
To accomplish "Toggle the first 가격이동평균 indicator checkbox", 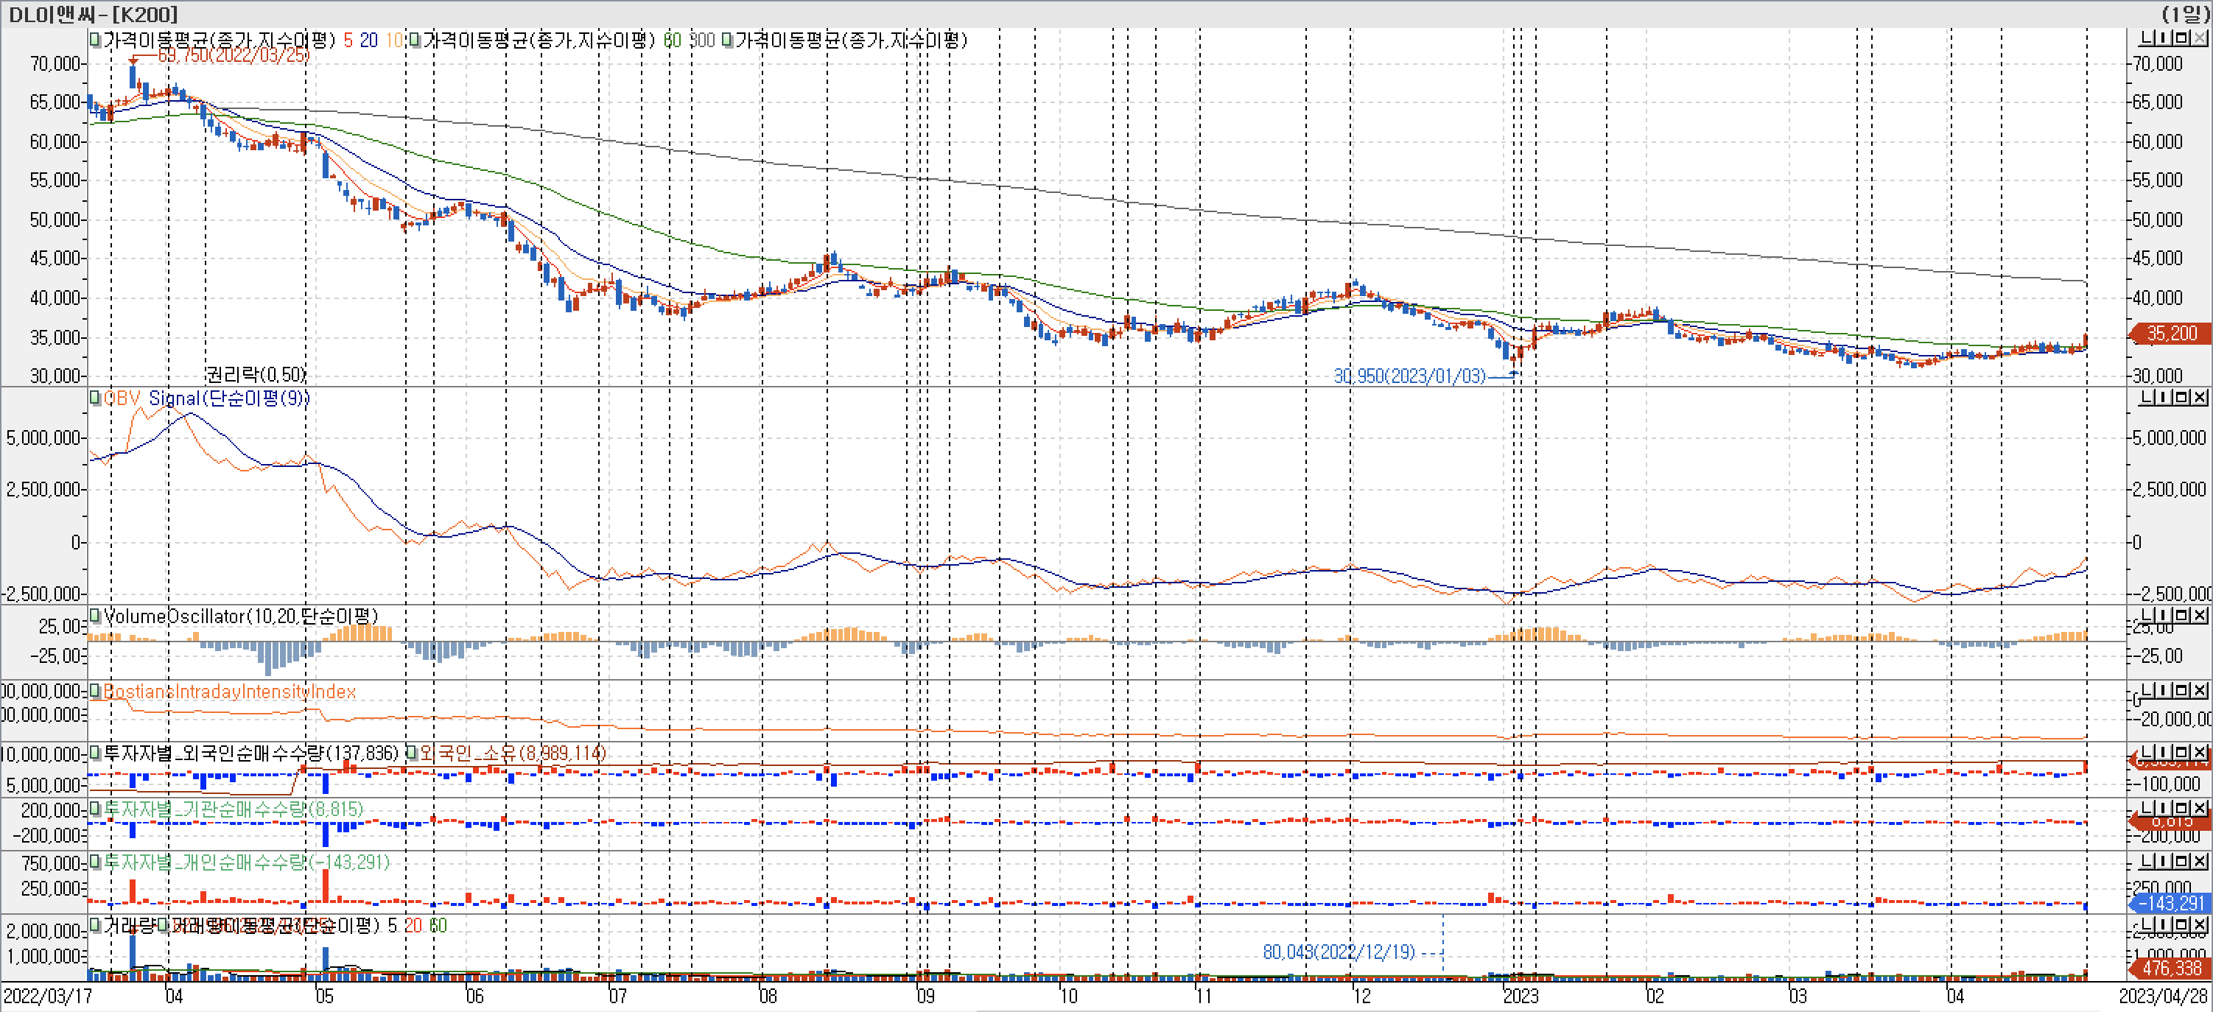I will [95, 40].
